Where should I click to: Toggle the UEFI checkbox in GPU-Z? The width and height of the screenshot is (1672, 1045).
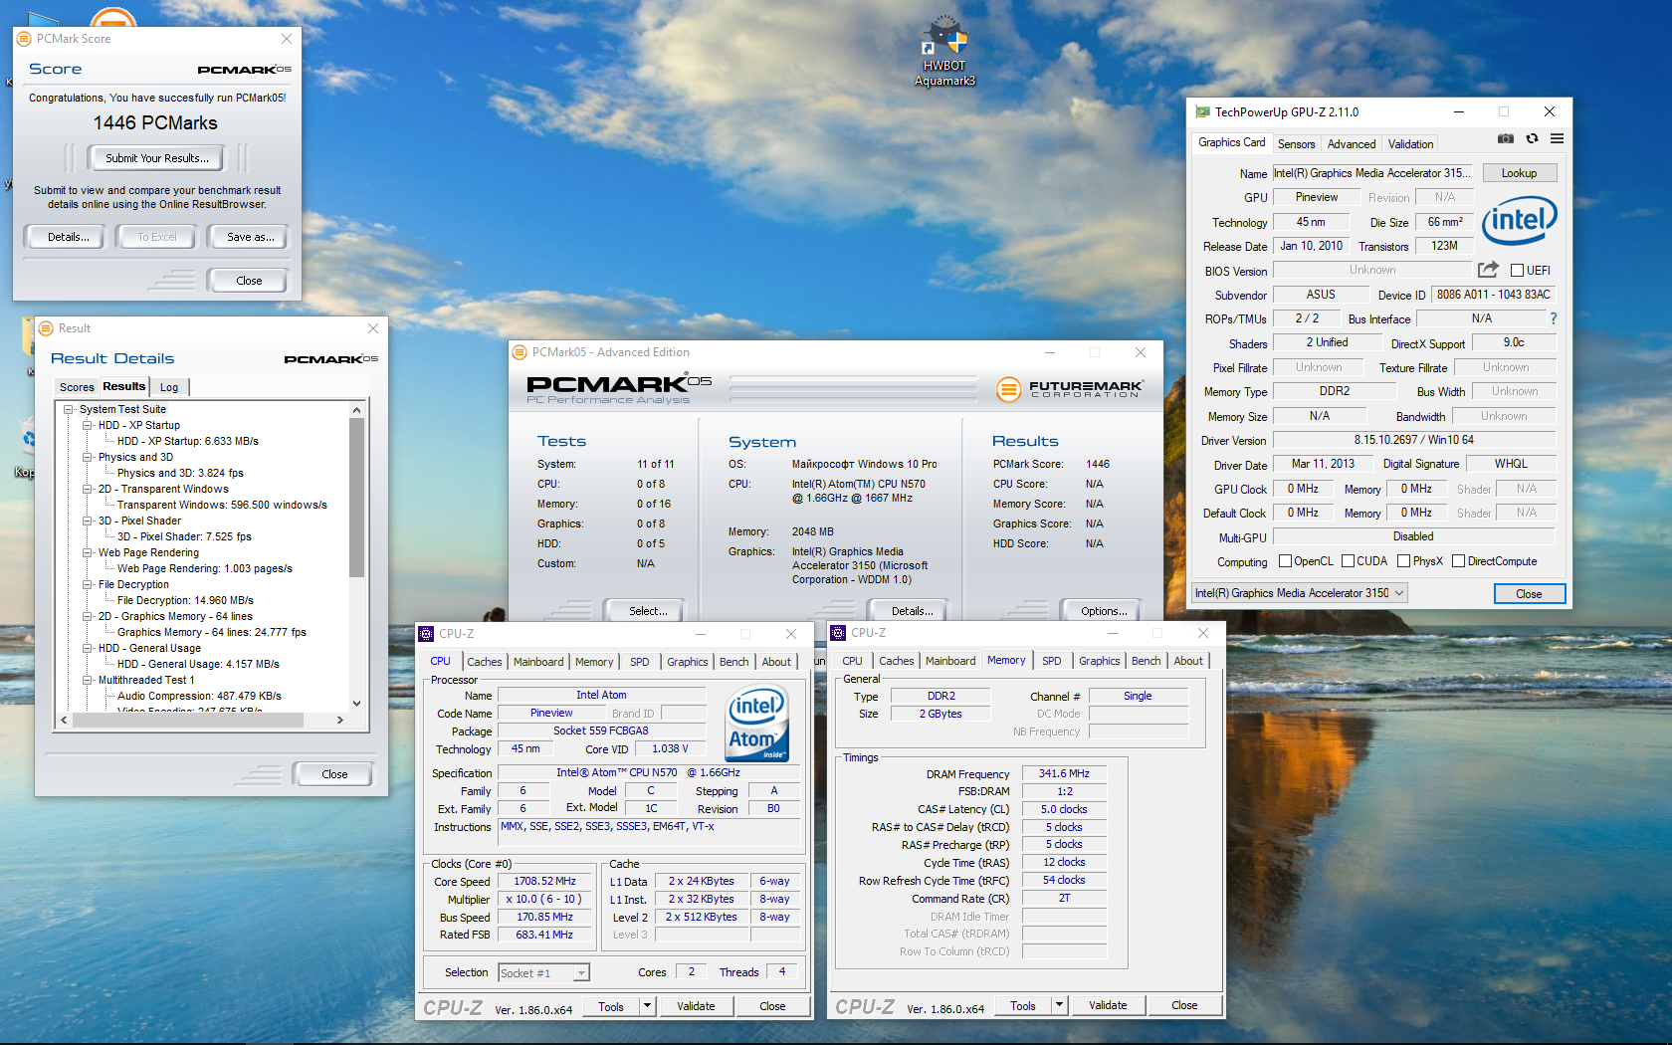pos(1517,271)
